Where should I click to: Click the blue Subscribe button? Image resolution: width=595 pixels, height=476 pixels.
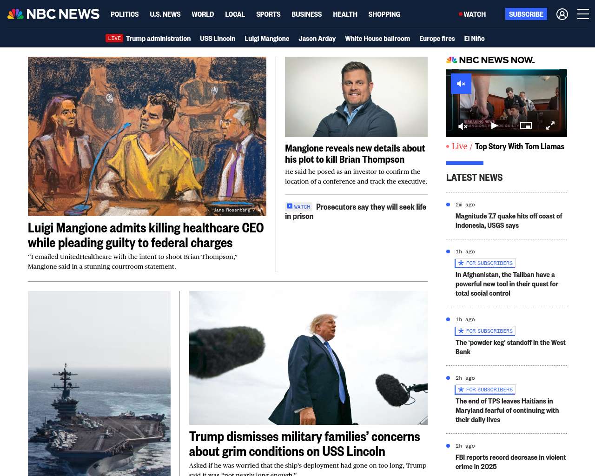tap(526, 14)
